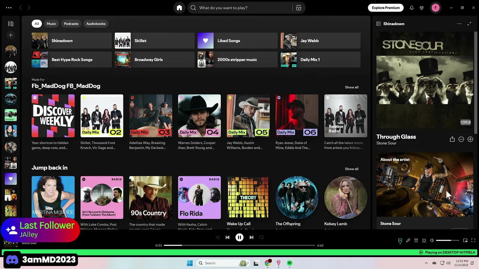Toggle Now Playing view icon
This screenshot has width=479, height=269.
tap(400, 241)
